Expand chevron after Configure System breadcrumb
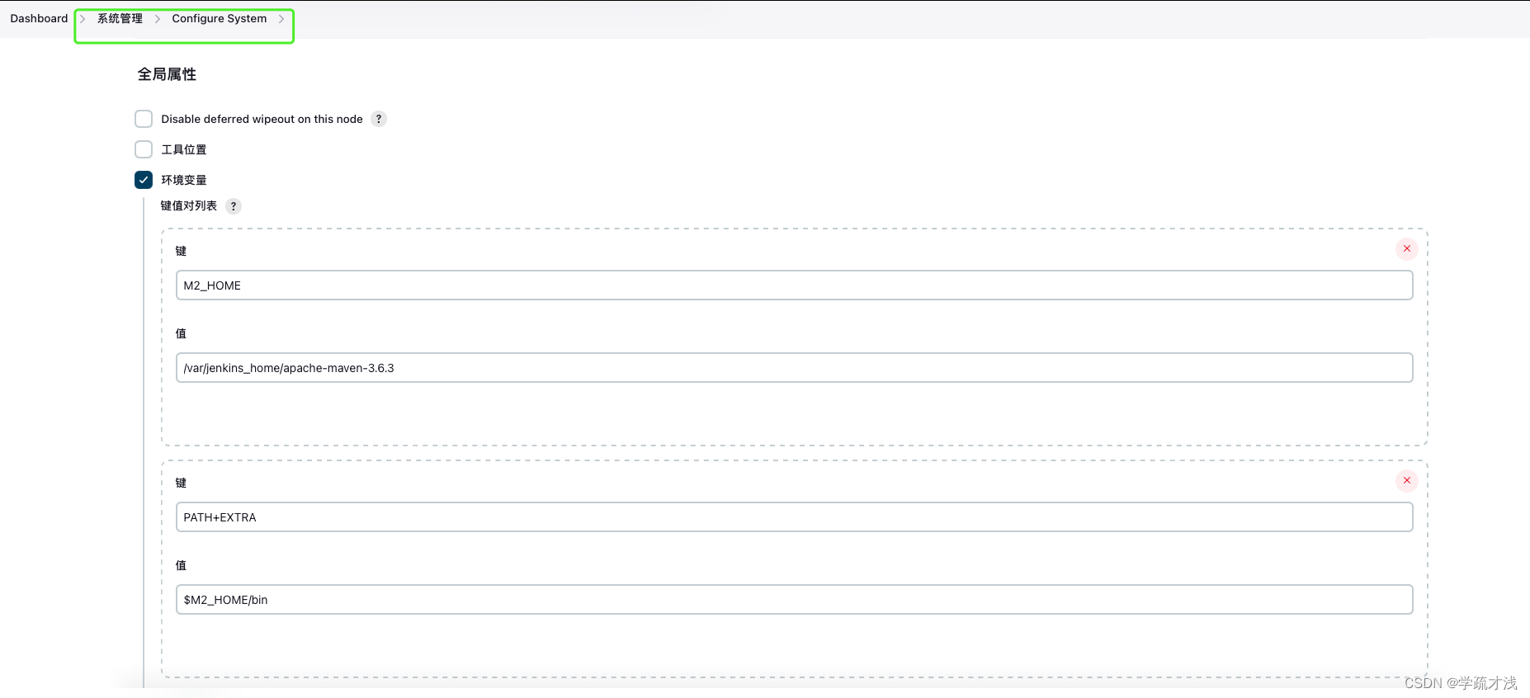Viewport: 1530px width, 698px height. (281, 19)
